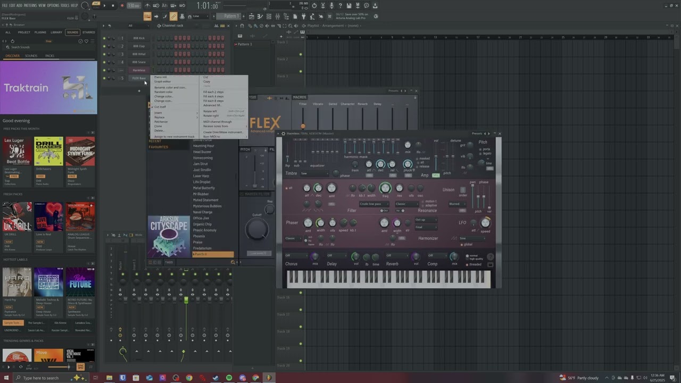Turn the Harmless filter freq knob
Viewport: 681px width, 383px height.
[x=385, y=188]
